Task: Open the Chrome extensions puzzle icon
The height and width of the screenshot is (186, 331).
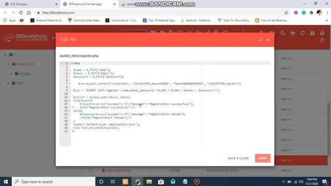Action: pyautogui.click(x=311, y=12)
